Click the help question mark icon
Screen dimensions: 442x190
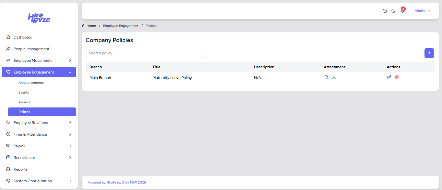[x=385, y=11]
